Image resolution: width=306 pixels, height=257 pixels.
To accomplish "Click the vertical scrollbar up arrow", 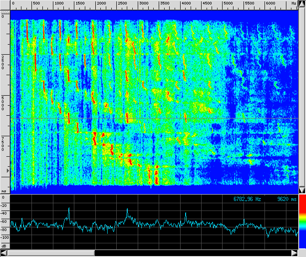I will click(301, 4).
